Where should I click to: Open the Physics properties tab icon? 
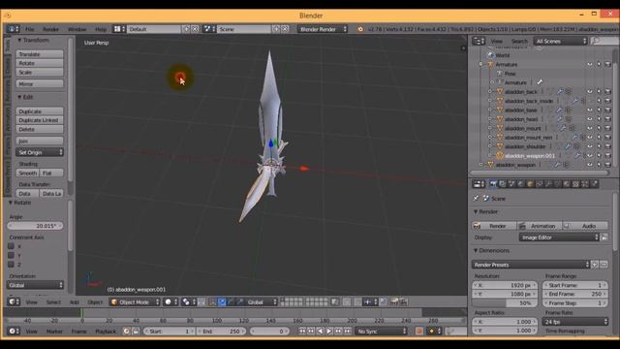pyautogui.click(x=594, y=184)
